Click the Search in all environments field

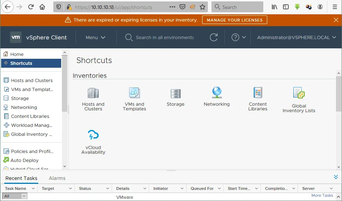165,37
